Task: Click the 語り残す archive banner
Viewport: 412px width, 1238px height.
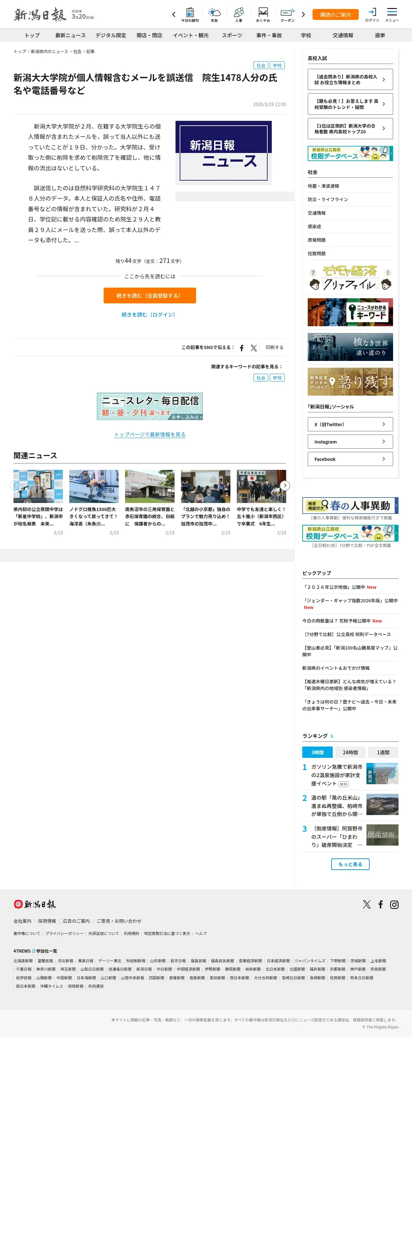Action: (x=350, y=381)
